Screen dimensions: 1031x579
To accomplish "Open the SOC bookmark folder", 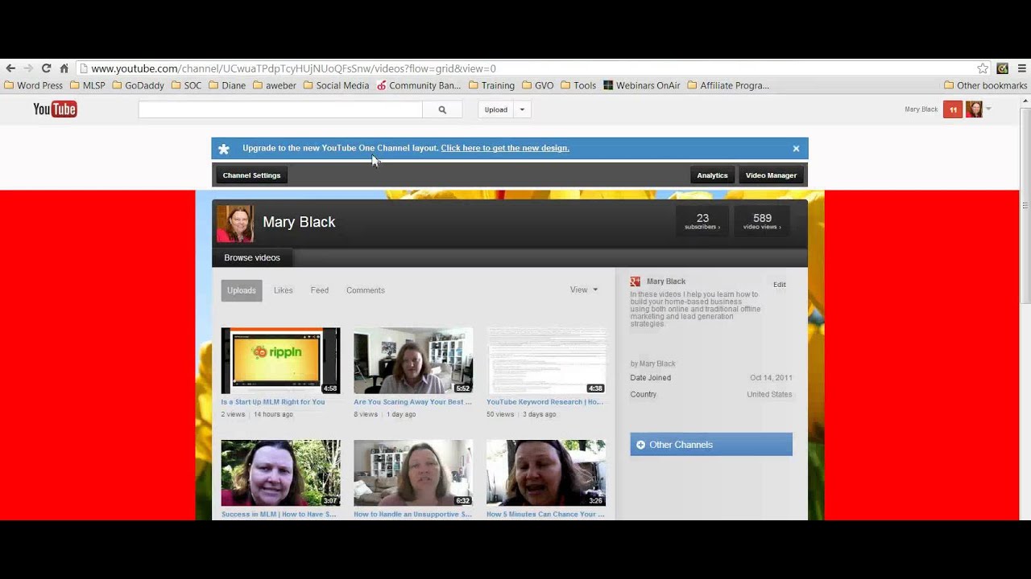I will (186, 85).
